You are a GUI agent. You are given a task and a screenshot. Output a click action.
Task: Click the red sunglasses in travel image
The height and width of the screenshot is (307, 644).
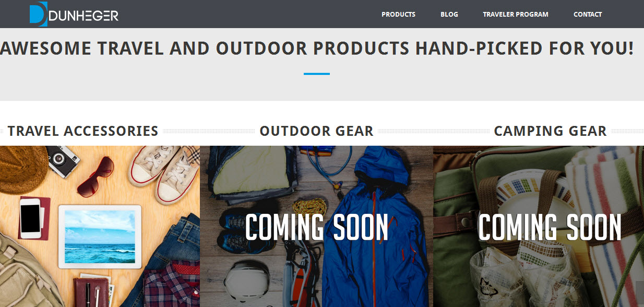pos(96,174)
